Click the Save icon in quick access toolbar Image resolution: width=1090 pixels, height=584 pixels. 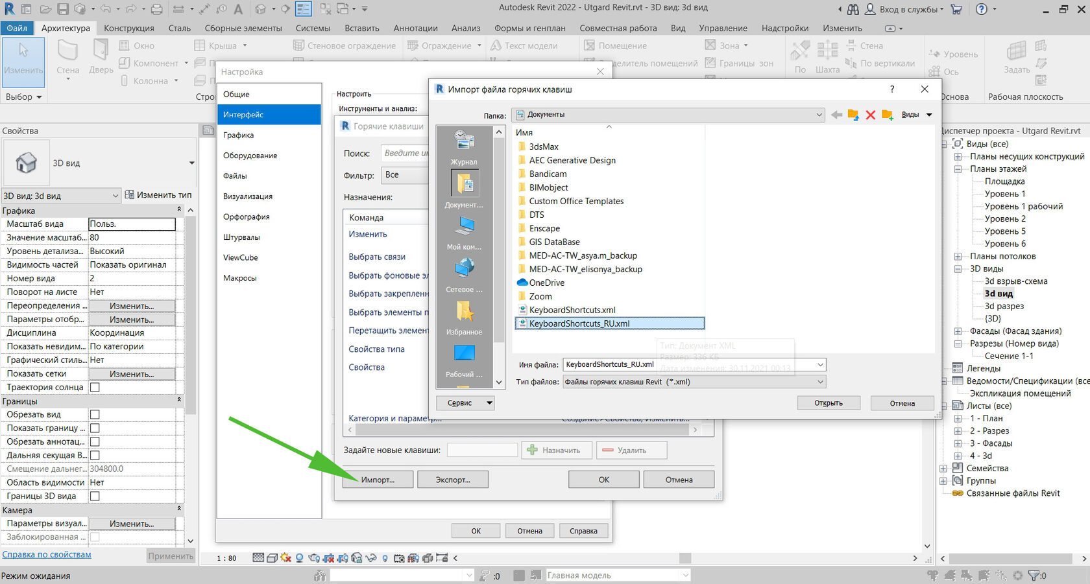63,9
